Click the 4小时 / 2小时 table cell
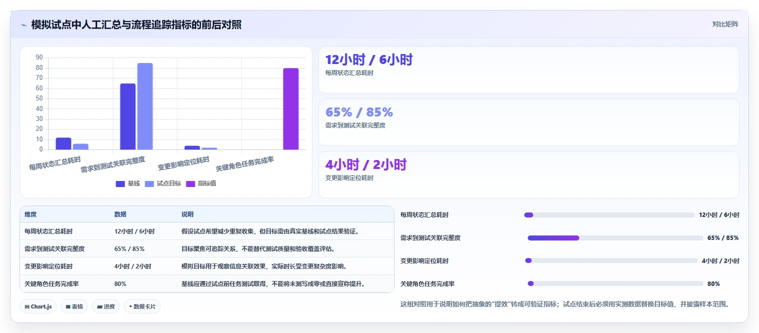This screenshot has width=759, height=333. pyautogui.click(x=133, y=266)
